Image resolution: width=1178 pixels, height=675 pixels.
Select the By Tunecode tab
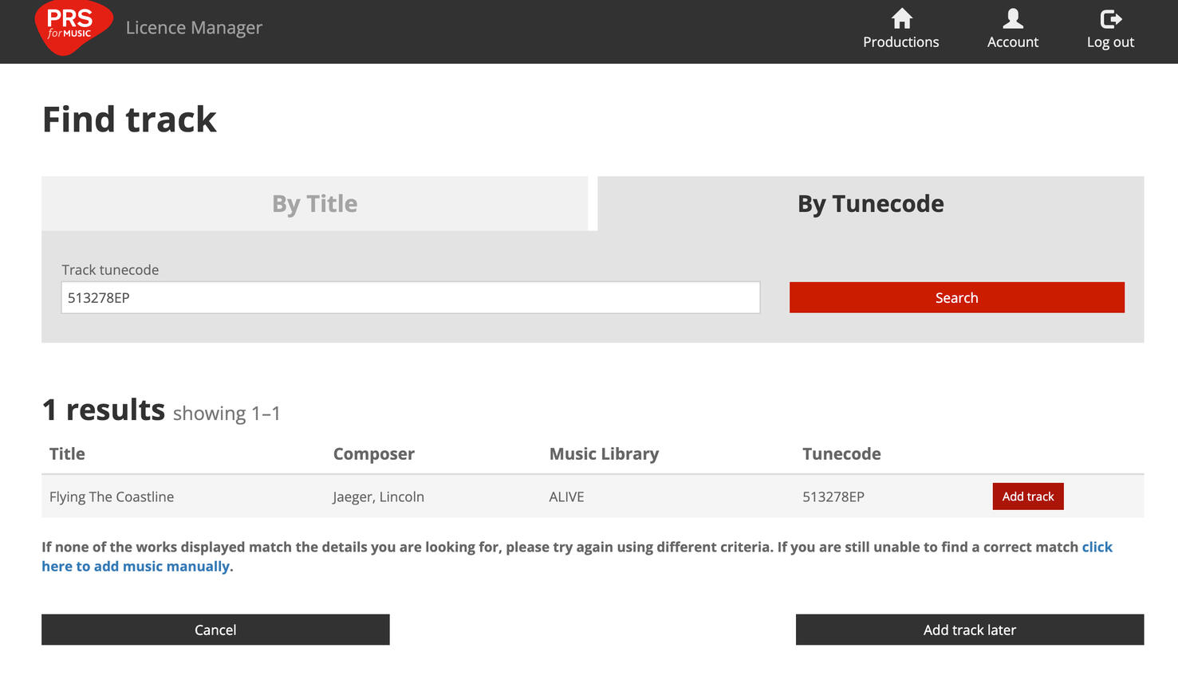tap(870, 204)
